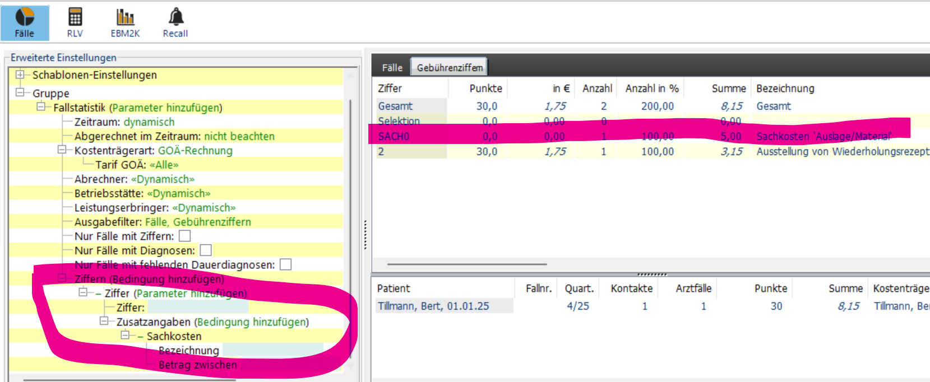Change Tarif GOÄ value «Alle»
The width and height of the screenshot is (930, 382).
tap(164, 165)
